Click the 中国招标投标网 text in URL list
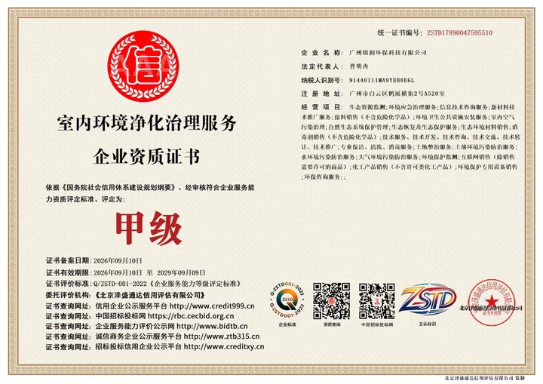This screenshot has height=384, width=543. point(121,316)
